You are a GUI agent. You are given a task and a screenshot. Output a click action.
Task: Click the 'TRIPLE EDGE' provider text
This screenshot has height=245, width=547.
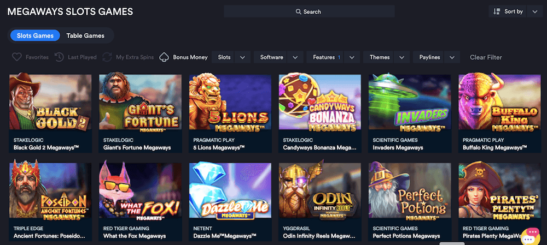28,229
